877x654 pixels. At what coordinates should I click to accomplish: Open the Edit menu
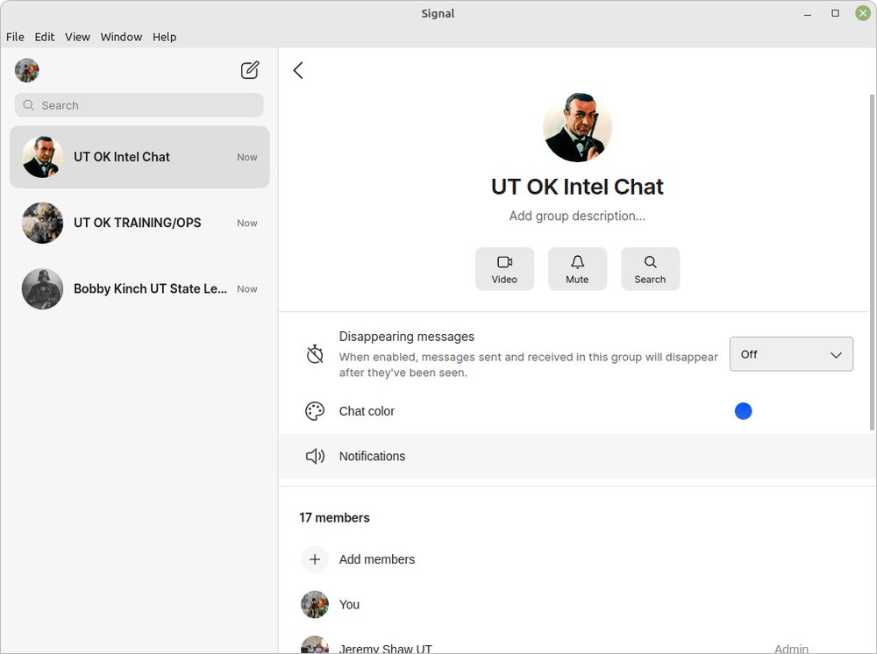(44, 37)
